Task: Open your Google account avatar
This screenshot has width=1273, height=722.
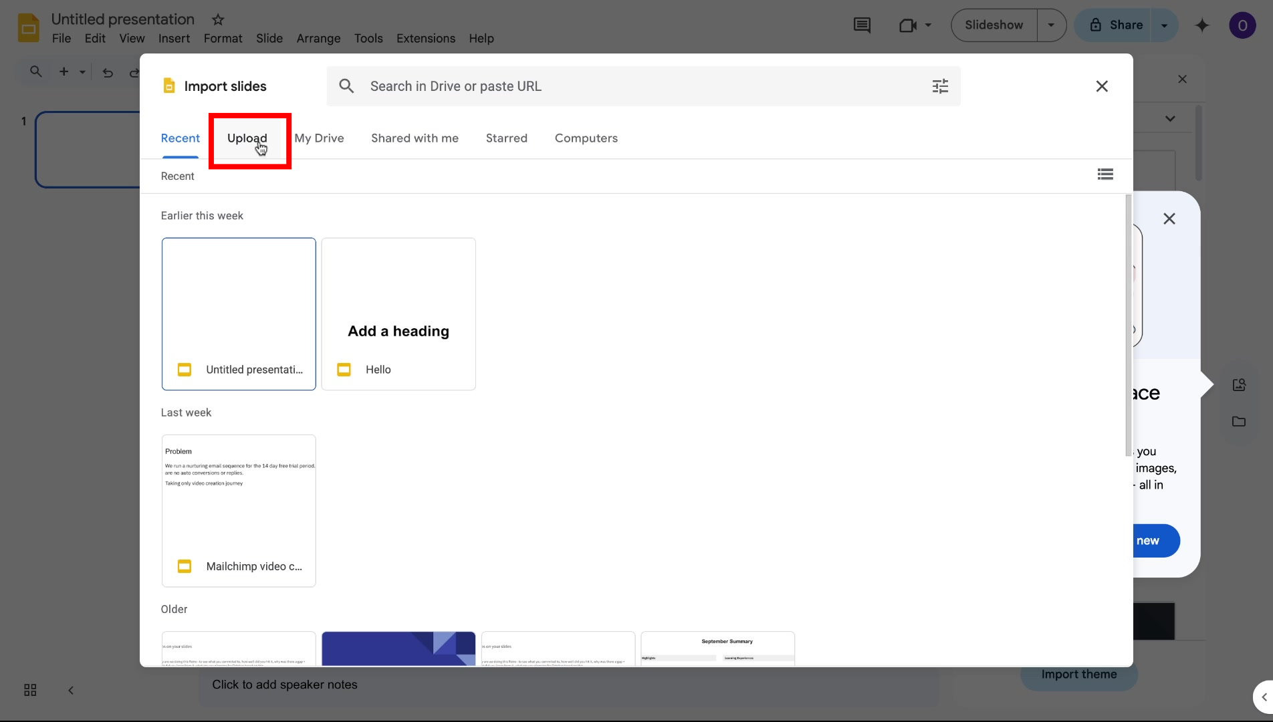Action: 1242,25
